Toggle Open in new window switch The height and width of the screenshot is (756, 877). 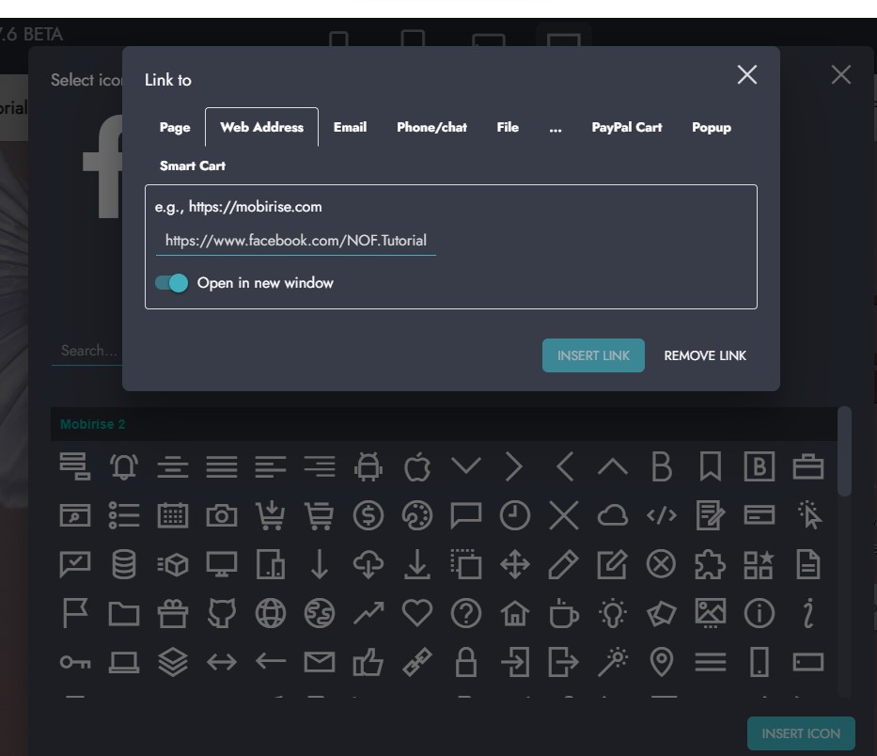pyautogui.click(x=171, y=283)
